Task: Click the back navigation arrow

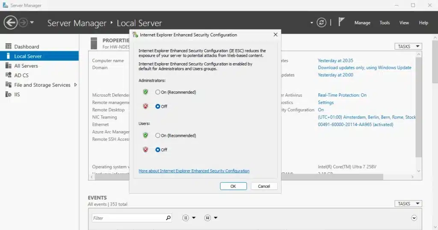Action: tap(10, 22)
